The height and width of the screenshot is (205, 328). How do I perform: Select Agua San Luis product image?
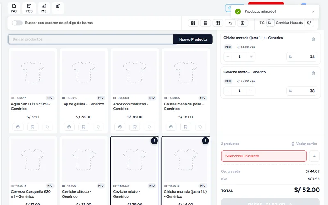[x=33, y=73]
